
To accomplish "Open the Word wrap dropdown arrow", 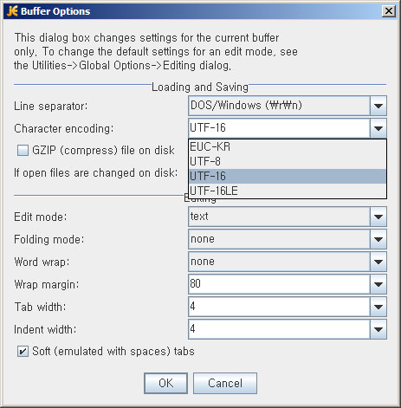I will 378,262.
